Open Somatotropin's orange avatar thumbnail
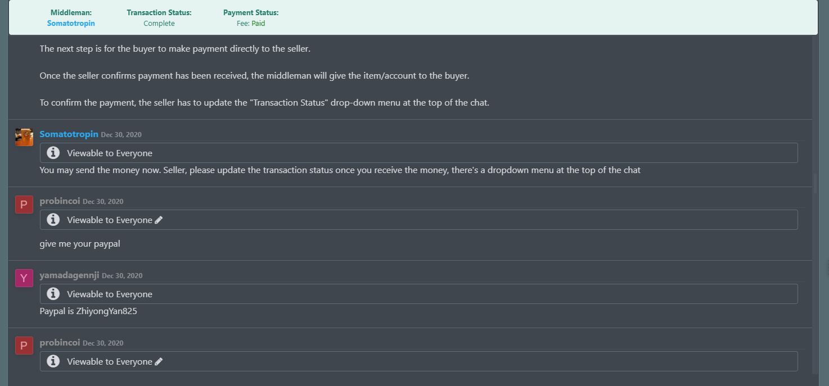This screenshot has height=386, width=829. pyautogui.click(x=24, y=137)
